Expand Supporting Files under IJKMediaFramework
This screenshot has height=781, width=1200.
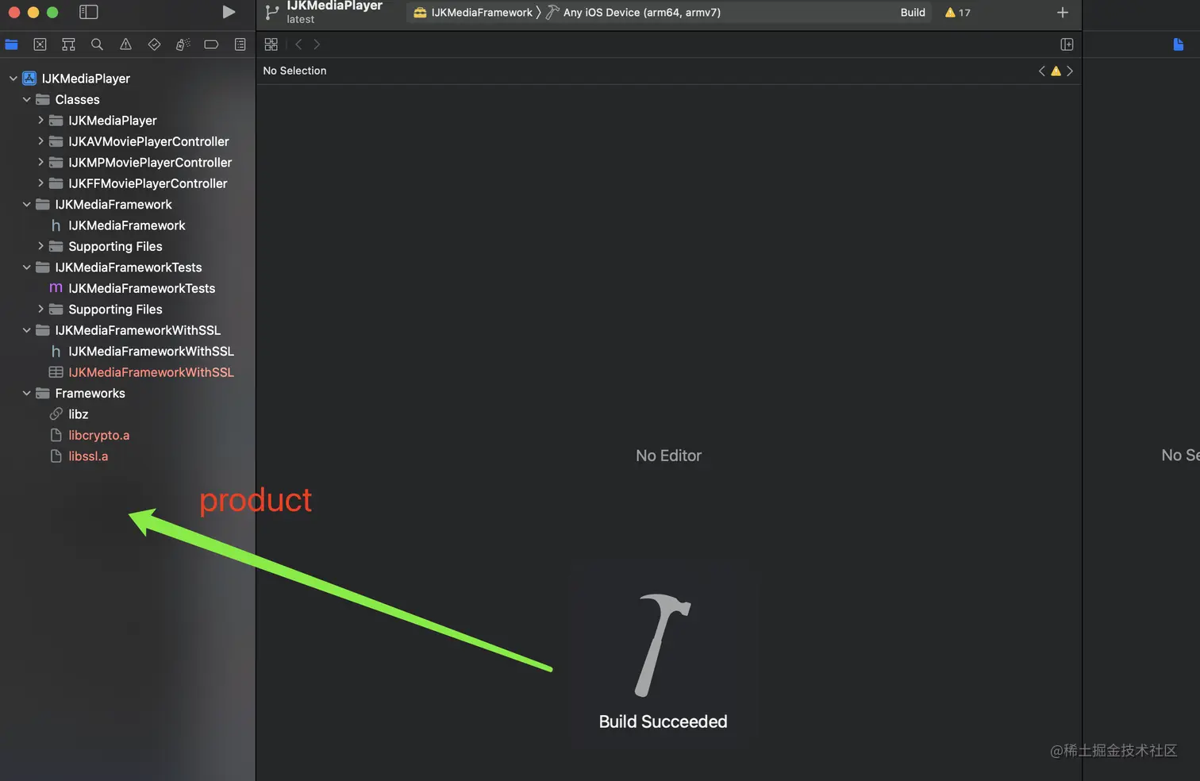[x=40, y=246]
